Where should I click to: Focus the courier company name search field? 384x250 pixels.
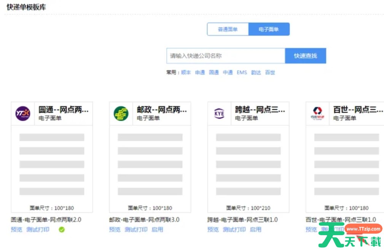[226, 56]
